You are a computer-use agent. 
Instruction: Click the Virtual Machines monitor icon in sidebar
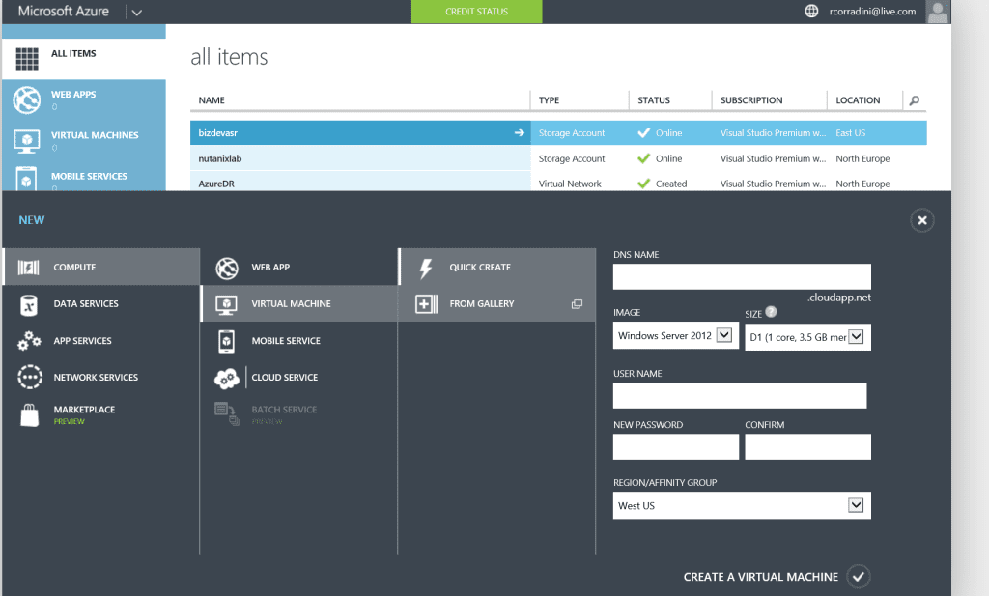26,141
